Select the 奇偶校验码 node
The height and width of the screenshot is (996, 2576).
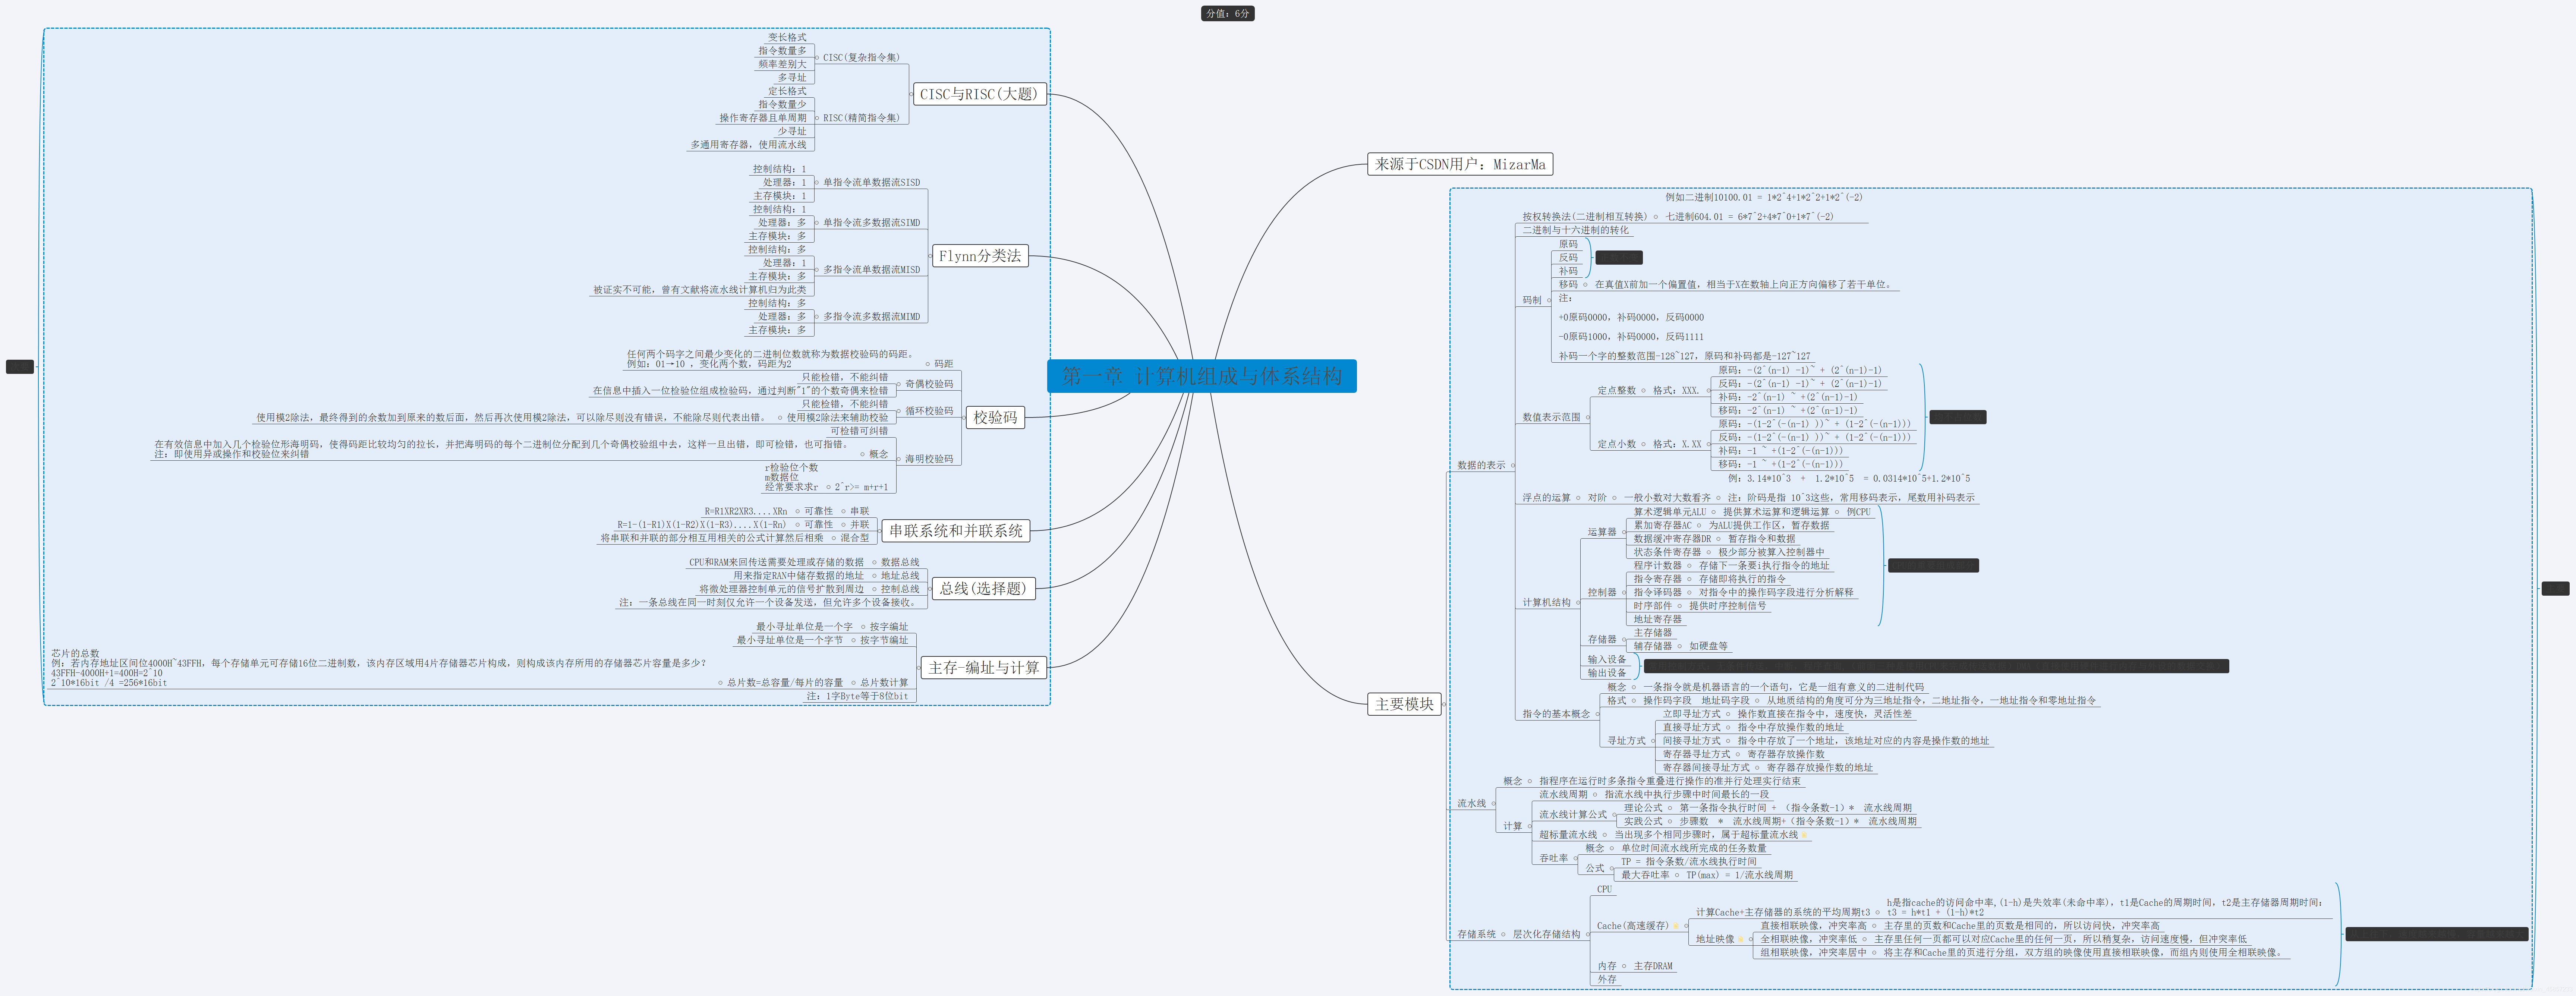coord(929,384)
